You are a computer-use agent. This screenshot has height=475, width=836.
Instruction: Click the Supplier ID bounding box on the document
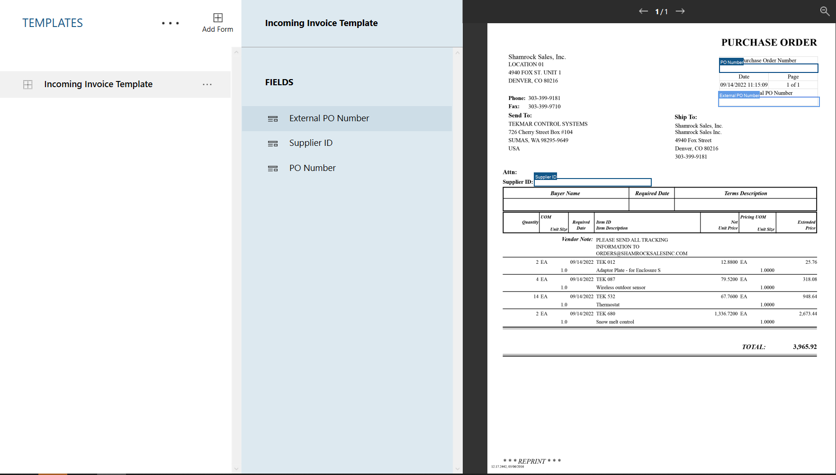592,182
